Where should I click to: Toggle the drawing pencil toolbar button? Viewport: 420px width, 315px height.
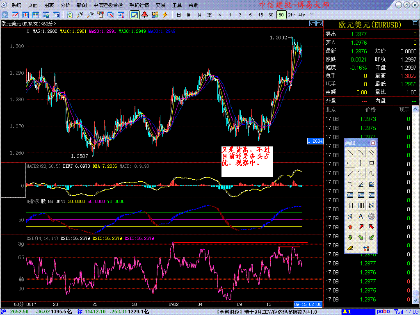point(134,15)
